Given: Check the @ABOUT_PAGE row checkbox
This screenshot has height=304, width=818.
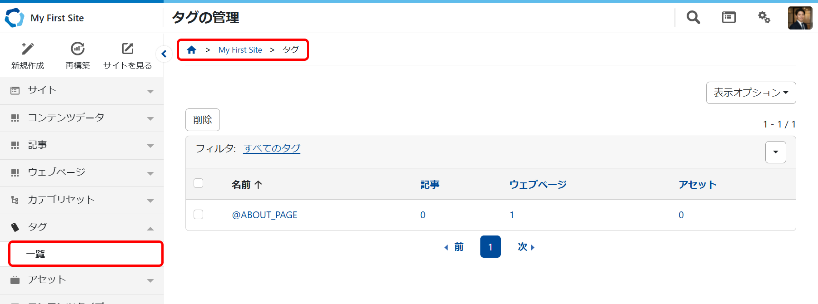Looking at the screenshot, I should (198, 214).
